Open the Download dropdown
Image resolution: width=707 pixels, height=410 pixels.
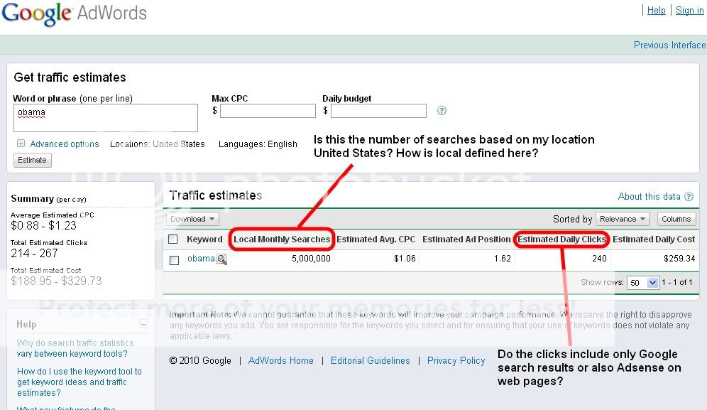click(192, 219)
